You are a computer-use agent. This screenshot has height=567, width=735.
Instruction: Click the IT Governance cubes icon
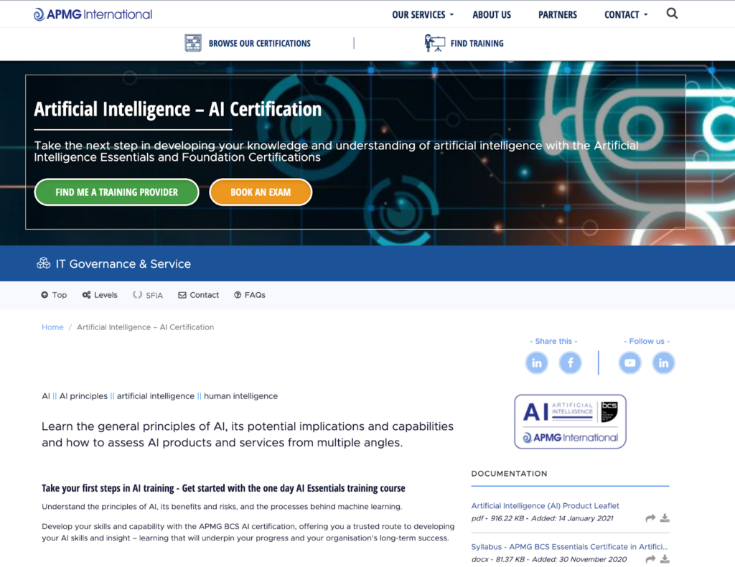pos(44,263)
